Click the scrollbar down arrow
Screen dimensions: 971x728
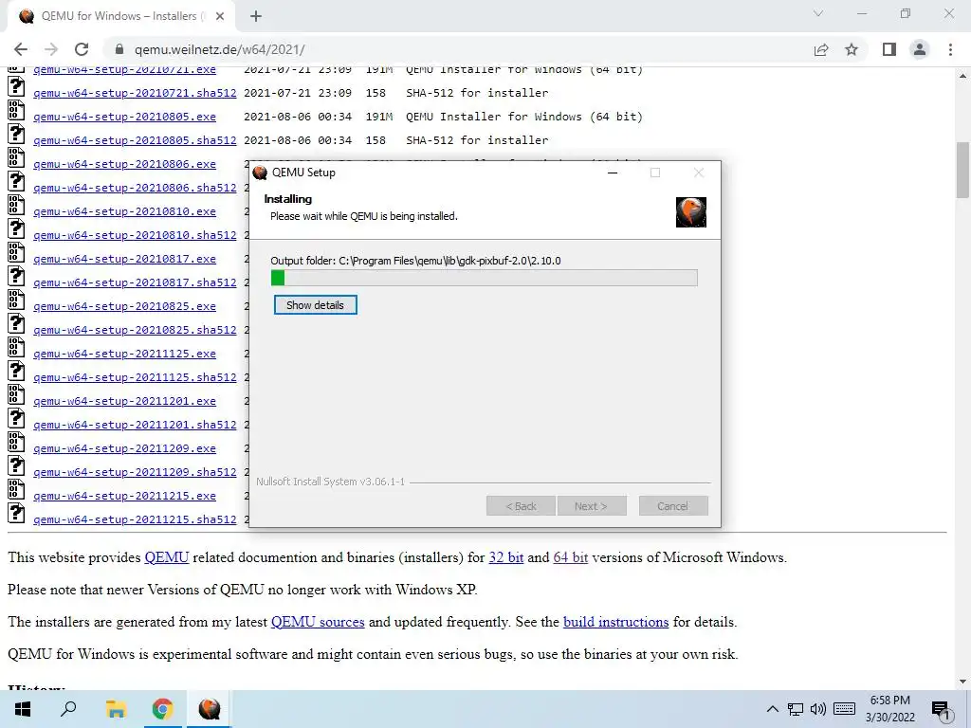[x=962, y=681]
